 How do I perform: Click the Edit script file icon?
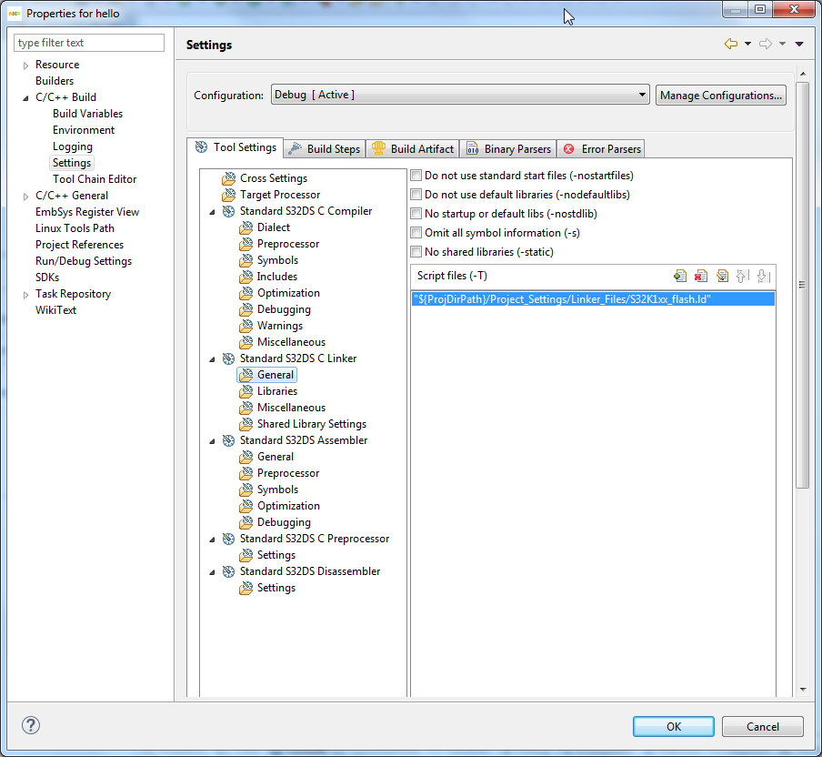coord(722,276)
